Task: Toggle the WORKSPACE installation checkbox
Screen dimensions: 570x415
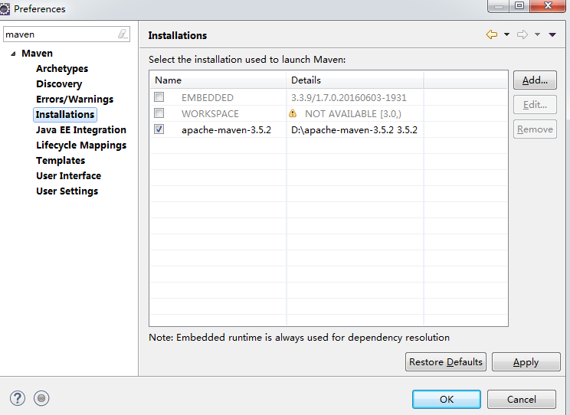Action: (159, 113)
